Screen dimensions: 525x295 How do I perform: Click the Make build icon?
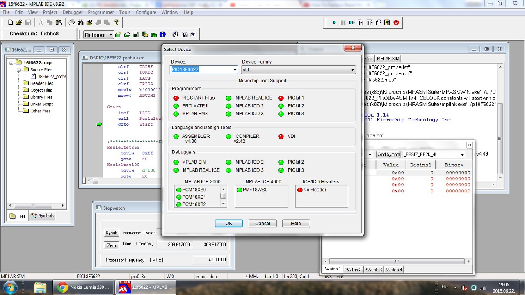176,35
